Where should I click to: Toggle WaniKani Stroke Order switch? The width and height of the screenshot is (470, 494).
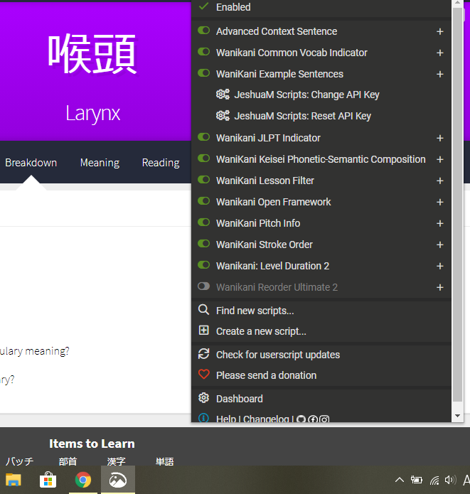[x=203, y=244]
